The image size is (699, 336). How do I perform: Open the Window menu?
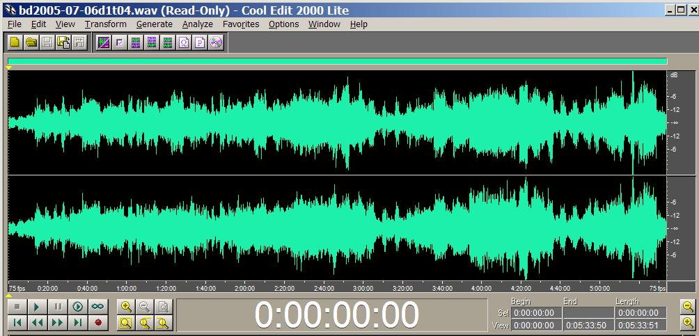click(x=324, y=24)
